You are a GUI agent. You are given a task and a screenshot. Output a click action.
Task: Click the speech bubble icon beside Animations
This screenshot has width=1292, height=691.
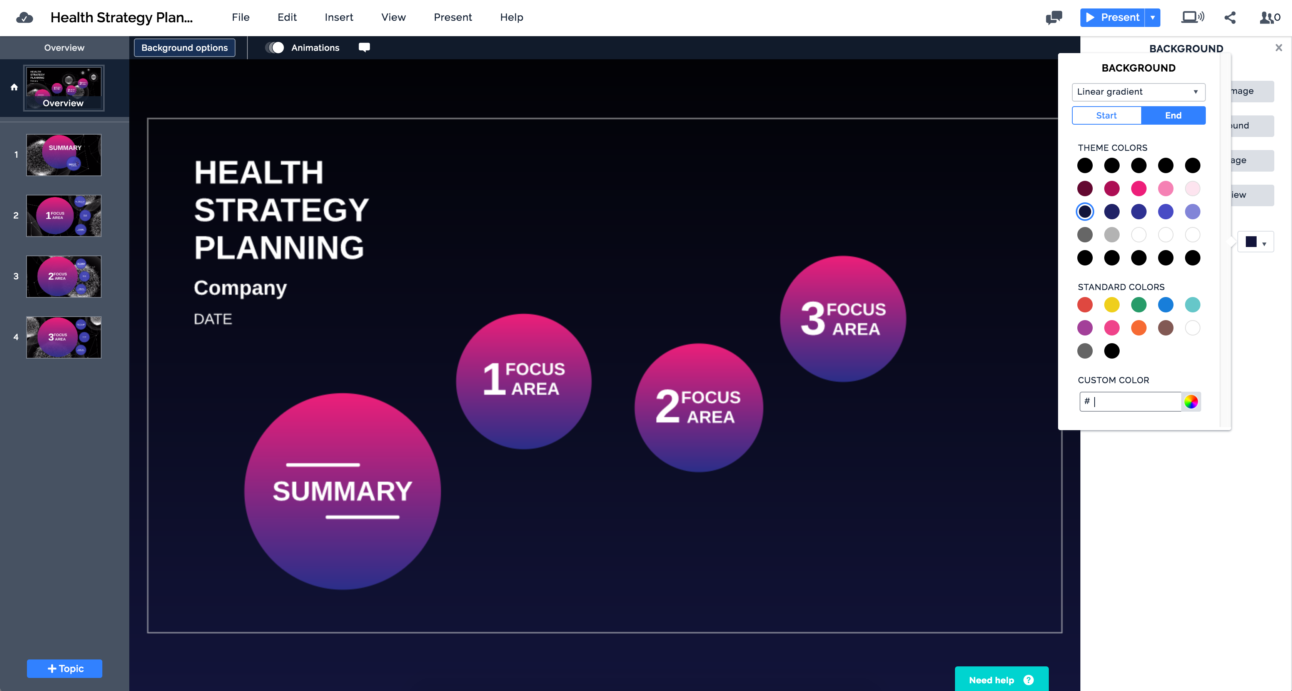pyautogui.click(x=364, y=48)
